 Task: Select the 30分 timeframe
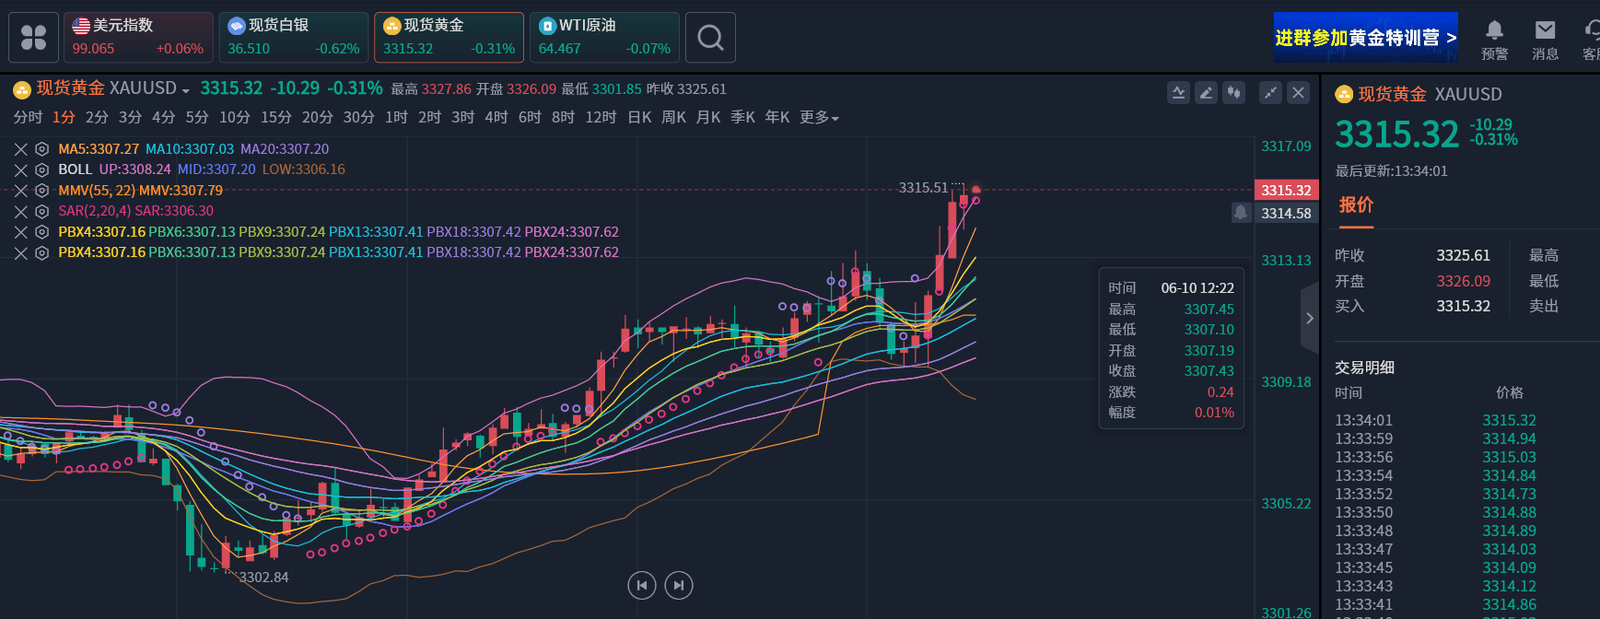click(x=359, y=117)
